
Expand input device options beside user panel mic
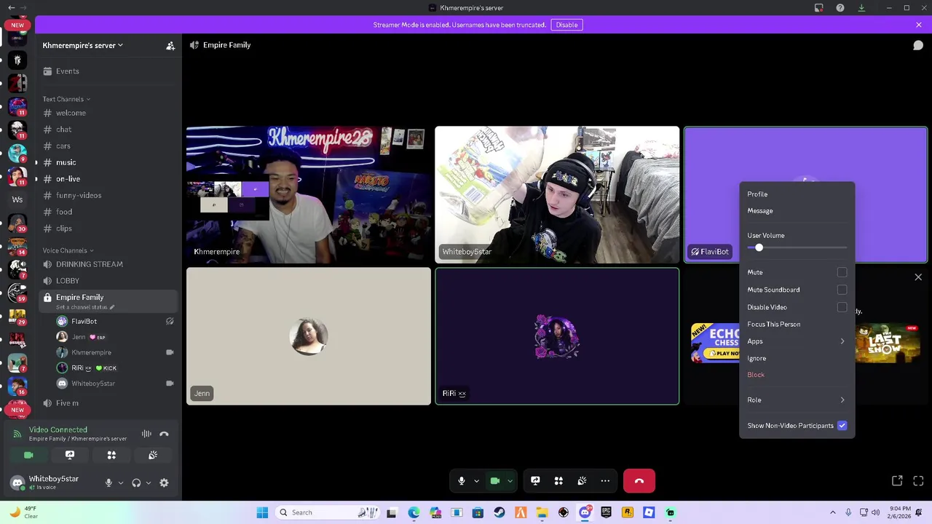[x=121, y=483]
